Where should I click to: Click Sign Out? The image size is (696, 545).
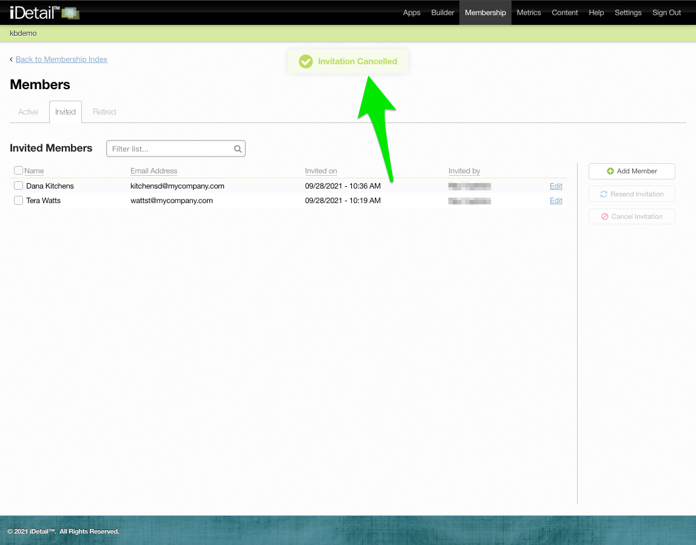pos(666,12)
